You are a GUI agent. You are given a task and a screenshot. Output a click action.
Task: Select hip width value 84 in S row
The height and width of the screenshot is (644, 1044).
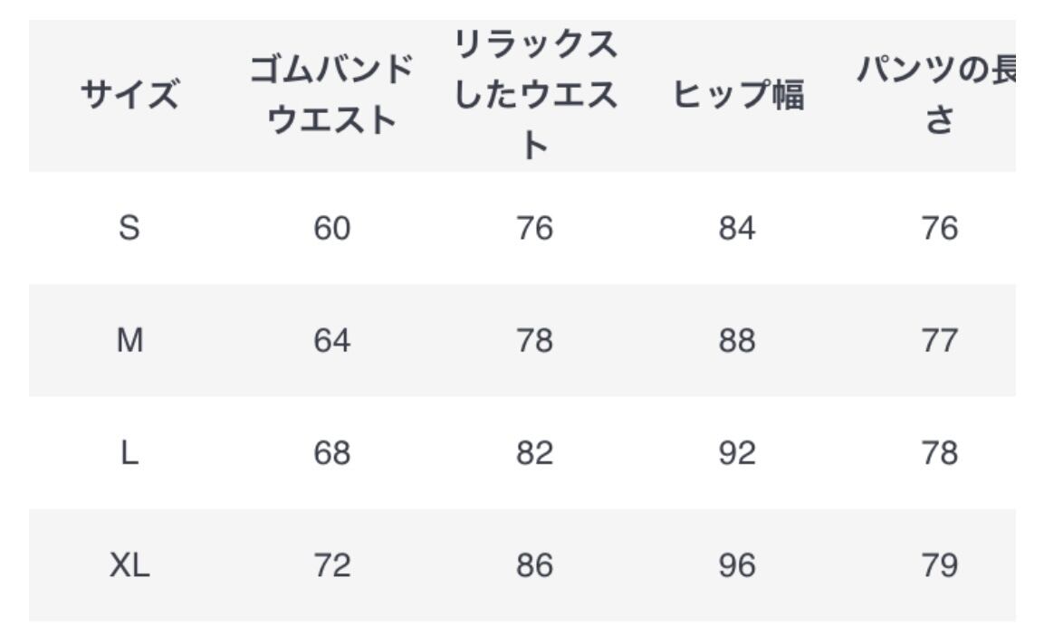click(737, 229)
